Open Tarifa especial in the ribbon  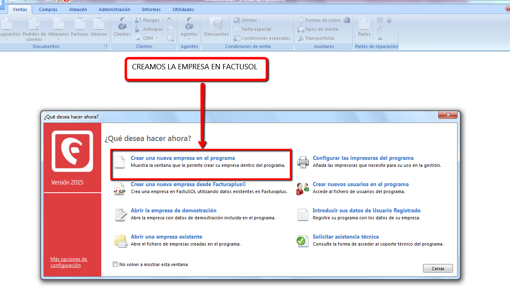tap(253, 29)
